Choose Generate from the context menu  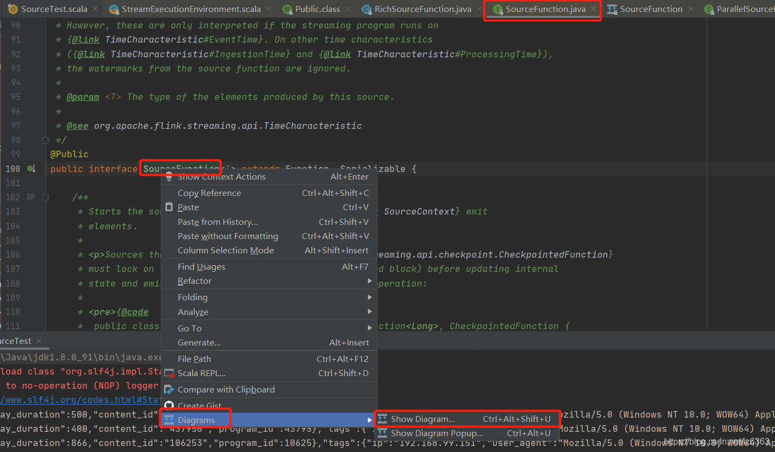[269, 342]
